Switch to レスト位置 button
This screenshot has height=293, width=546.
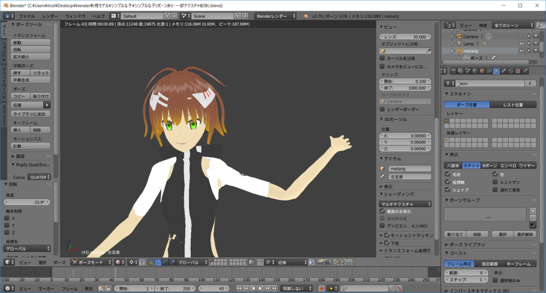pyautogui.click(x=513, y=105)
